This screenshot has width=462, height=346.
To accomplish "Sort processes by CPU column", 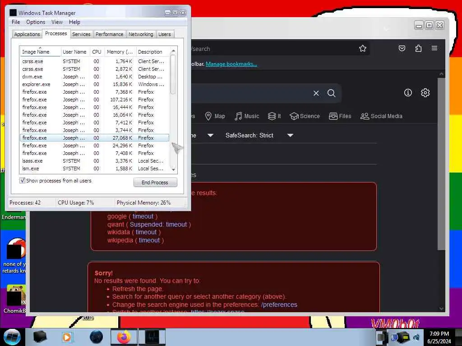I will (97, 52).
